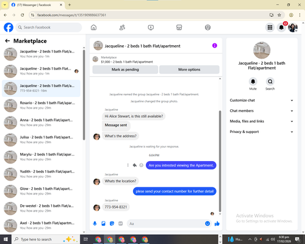Viewport: 305px width, 244px height.
Task: Click the chat messages scrollbar
Action: pyautogui.click(x=220, y=161)
